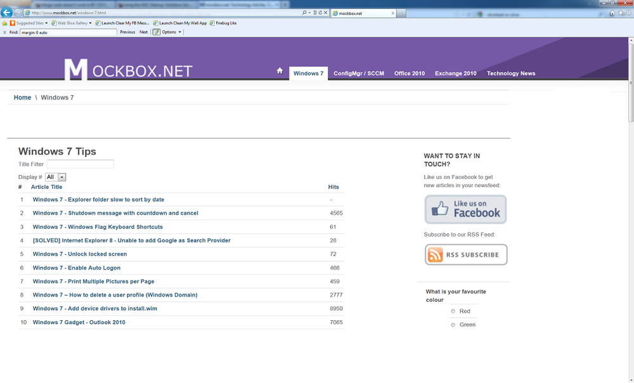Open Unlock locked screen article
The image size is (634, 383).
80,254
